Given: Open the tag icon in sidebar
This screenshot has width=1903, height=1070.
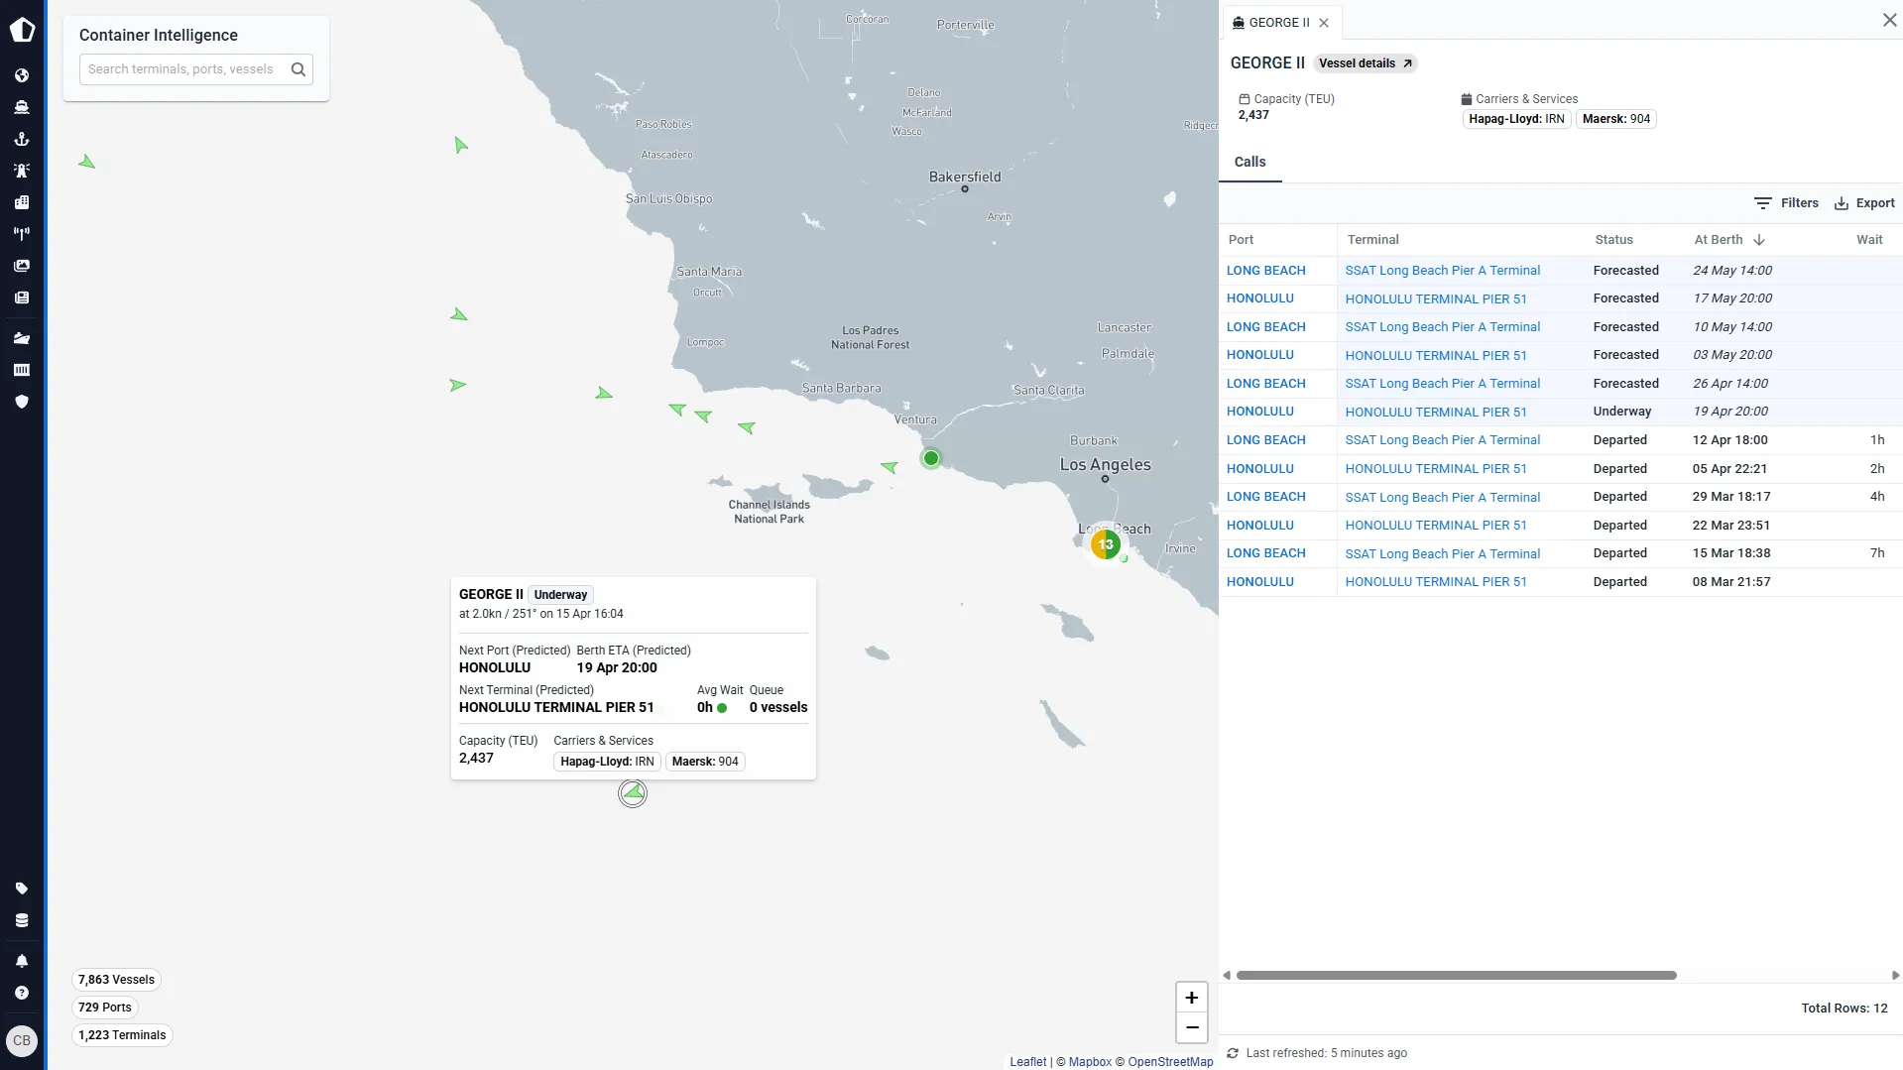Looking at the screenshot, I should 22,889.
